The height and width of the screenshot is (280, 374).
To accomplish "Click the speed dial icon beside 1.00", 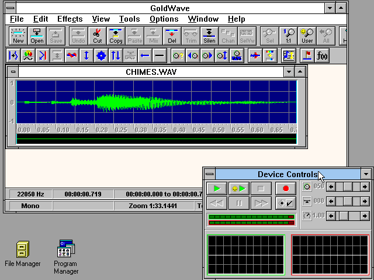I will 307,216.
